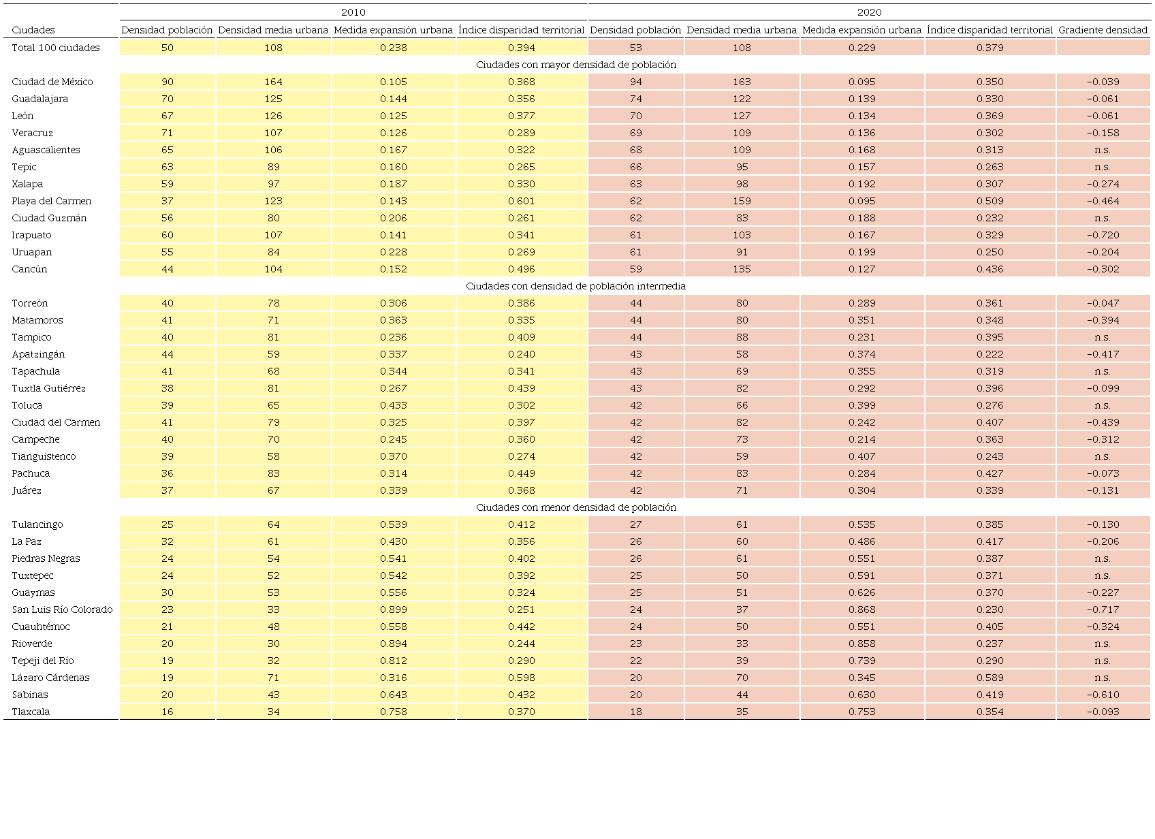Click the 'Tlaxcala' city name
The image size is (1155, 839).
point(31,712)
